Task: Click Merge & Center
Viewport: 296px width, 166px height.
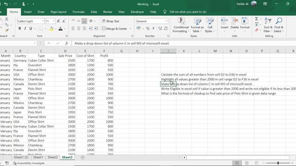Action: pos(115,29)
